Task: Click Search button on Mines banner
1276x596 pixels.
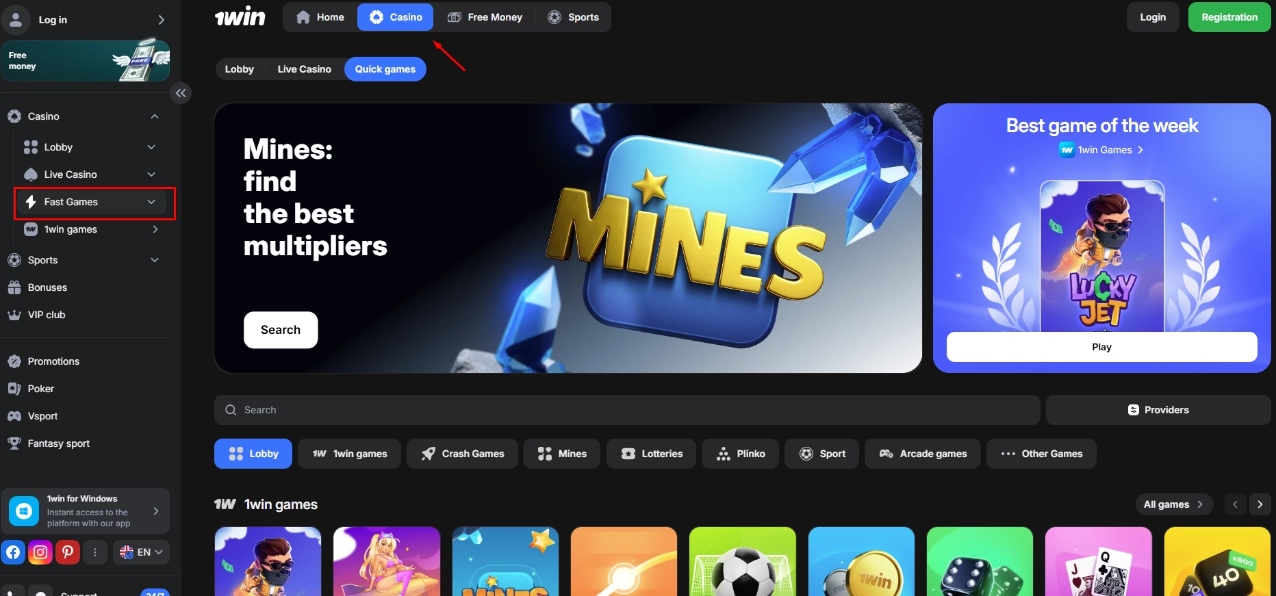Action: [281, 330]
